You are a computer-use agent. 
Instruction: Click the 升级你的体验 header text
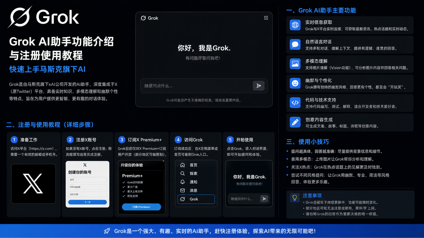point(132,165)
